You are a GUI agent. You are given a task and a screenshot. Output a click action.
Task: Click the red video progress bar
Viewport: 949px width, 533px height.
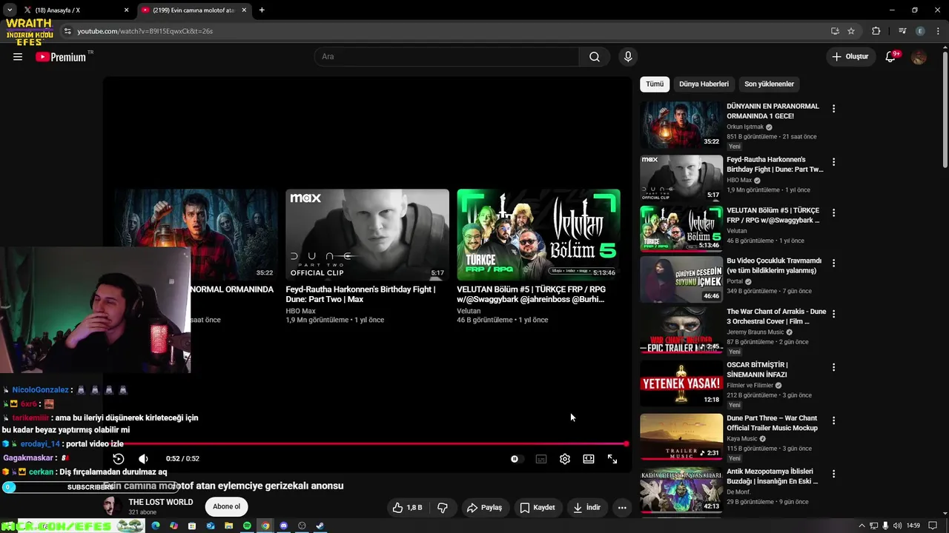[368, 444]
